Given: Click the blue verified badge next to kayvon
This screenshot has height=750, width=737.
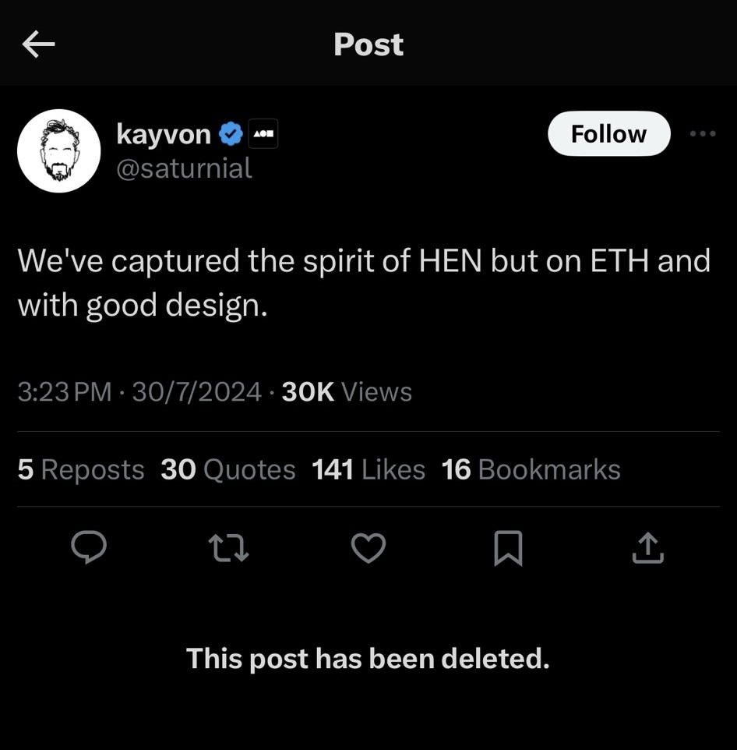Looking at the screenshot, I should (228, 133).
